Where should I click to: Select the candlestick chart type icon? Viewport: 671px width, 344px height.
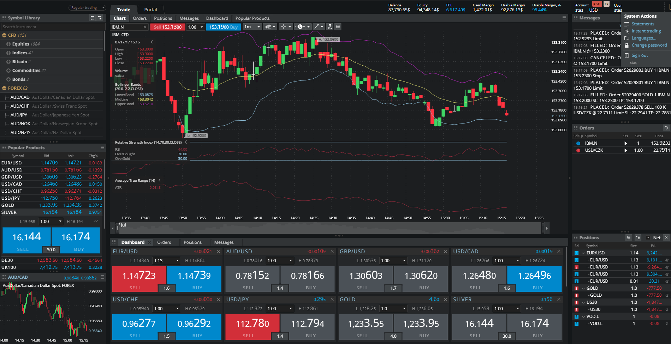[268, 27]
